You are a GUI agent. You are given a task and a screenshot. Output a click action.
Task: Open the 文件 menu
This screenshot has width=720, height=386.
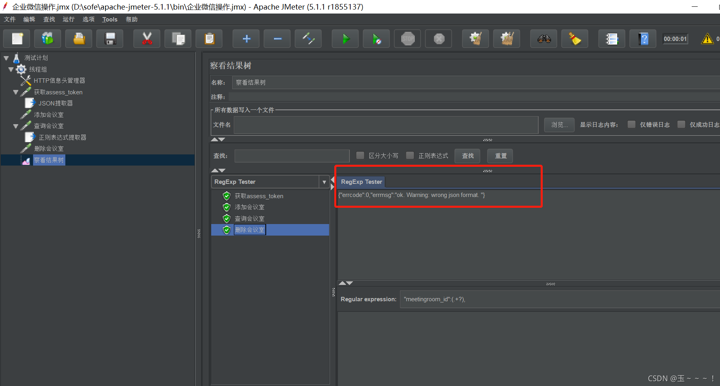(10, 19)
